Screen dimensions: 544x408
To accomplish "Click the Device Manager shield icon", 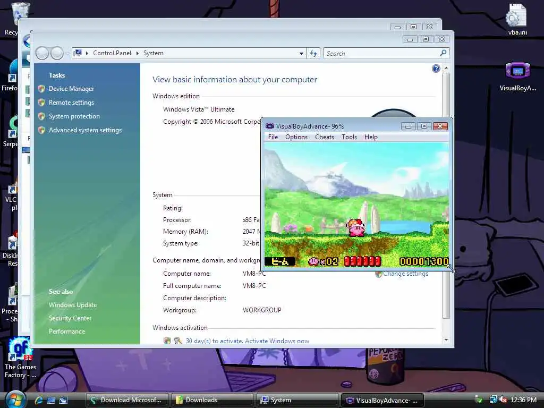I will (41, 89).
